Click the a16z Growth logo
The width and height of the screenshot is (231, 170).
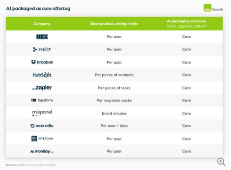pyautogui.click(x=213, y=8)
